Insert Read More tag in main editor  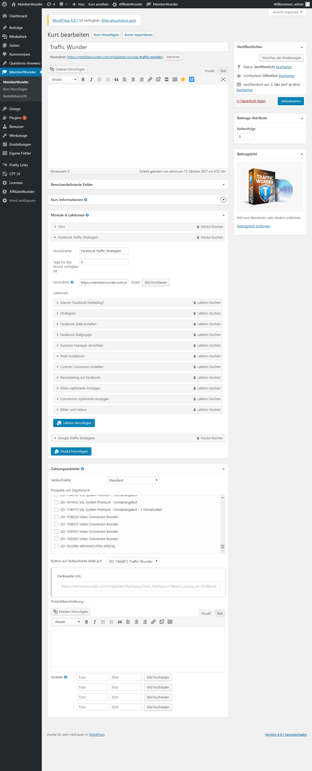coord(167,79)
